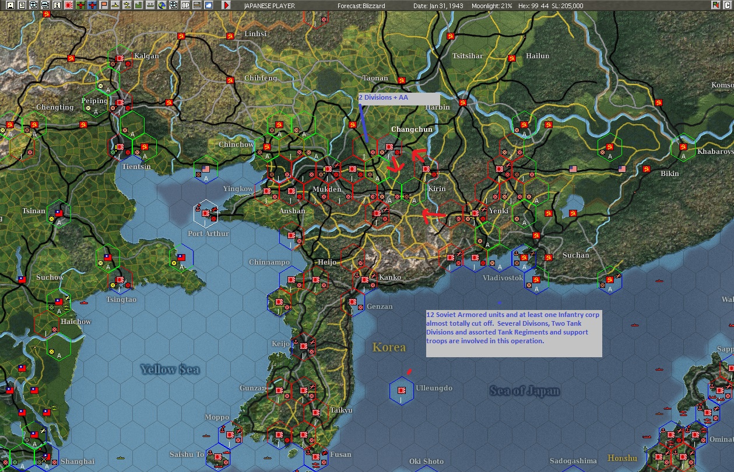Click the 'Forecast:Blizzard' status text
This screenshot has height=472, width=734.
(361, 6)
